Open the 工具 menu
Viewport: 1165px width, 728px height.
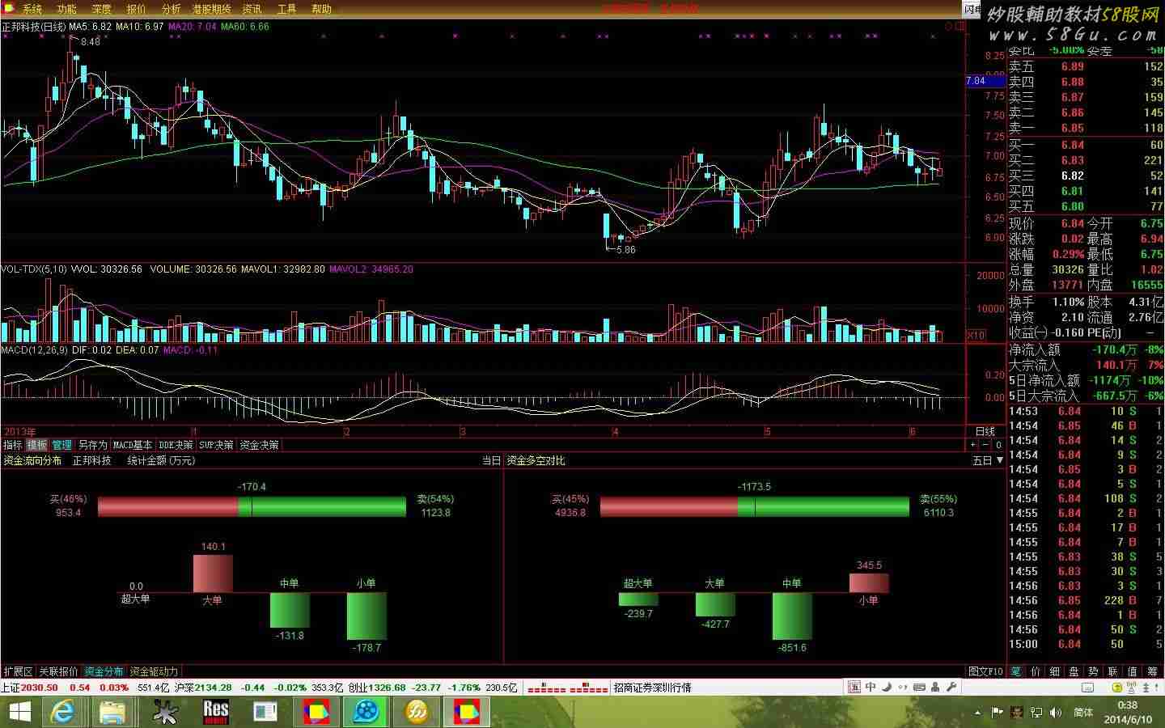(x=286, y=9)
